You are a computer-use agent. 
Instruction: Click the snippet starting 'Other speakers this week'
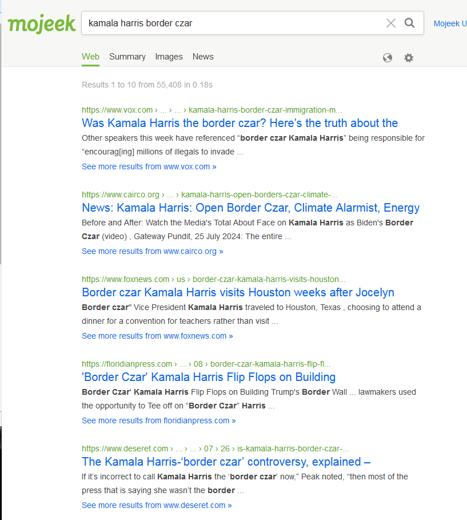point(253,145)
